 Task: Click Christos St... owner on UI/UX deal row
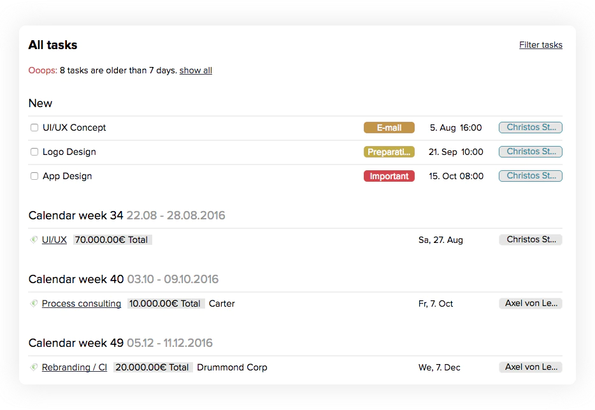(x=531, y=239)
